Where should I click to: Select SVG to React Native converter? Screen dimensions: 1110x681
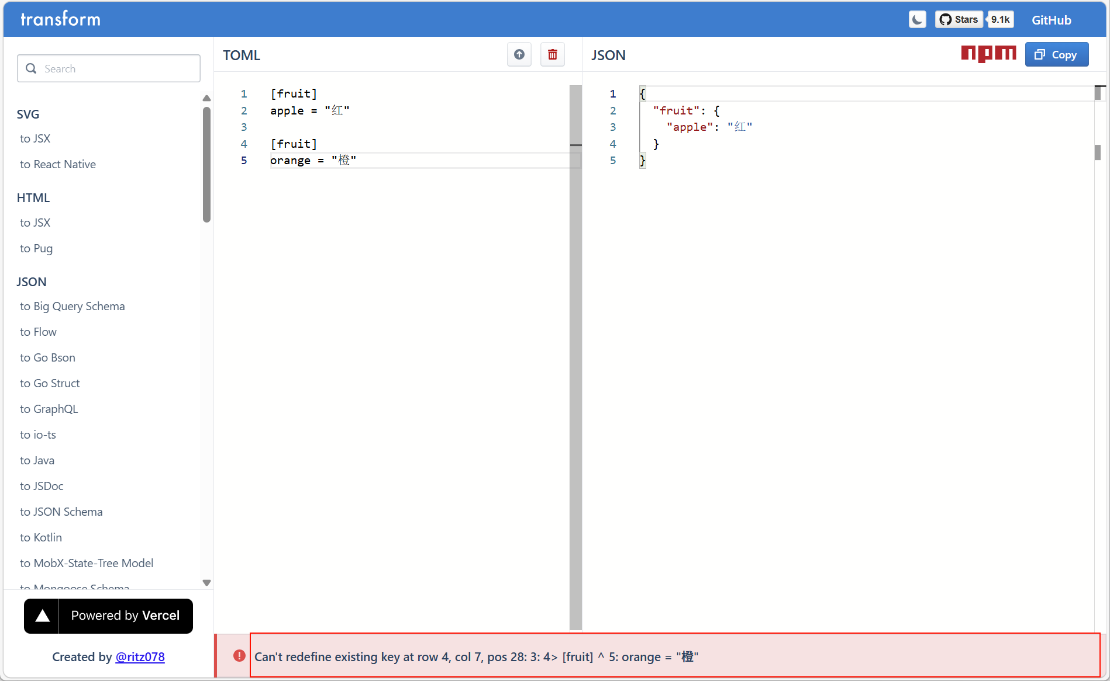[58, 165]
